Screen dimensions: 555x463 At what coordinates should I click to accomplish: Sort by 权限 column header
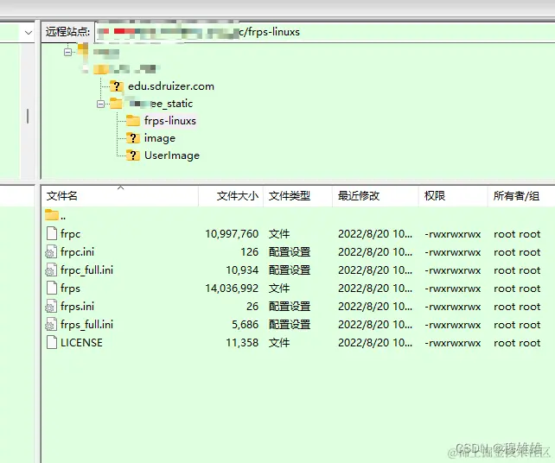(x=453, y=195)
